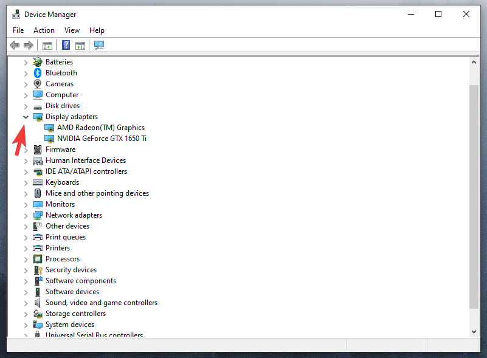Viewport: 487px width, 358px height.
Task: Open the File menu
Action: click(18, 30)
